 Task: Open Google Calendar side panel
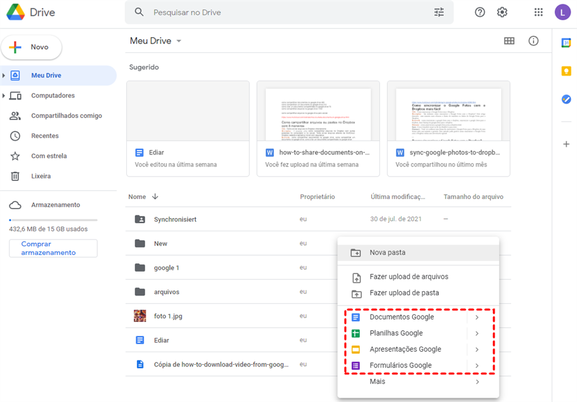pos(566,43)
